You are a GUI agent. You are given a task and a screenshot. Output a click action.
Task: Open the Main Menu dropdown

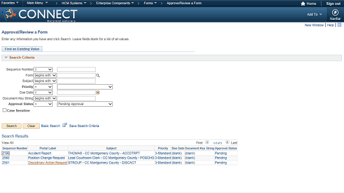coord(37,3)
